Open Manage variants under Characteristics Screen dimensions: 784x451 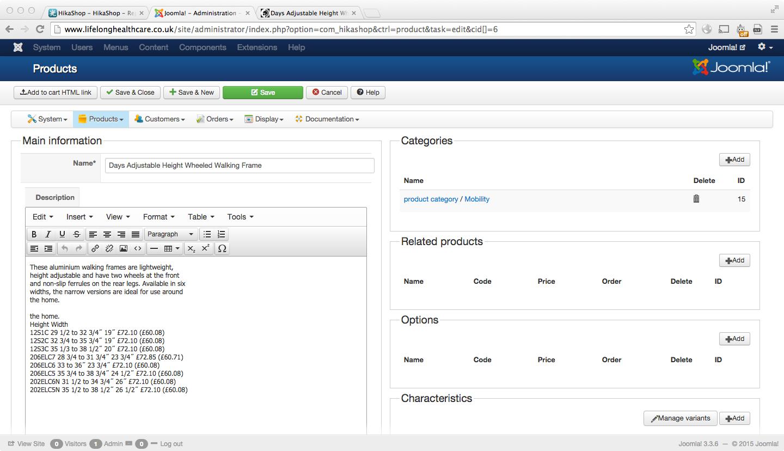tap(681, 418)
